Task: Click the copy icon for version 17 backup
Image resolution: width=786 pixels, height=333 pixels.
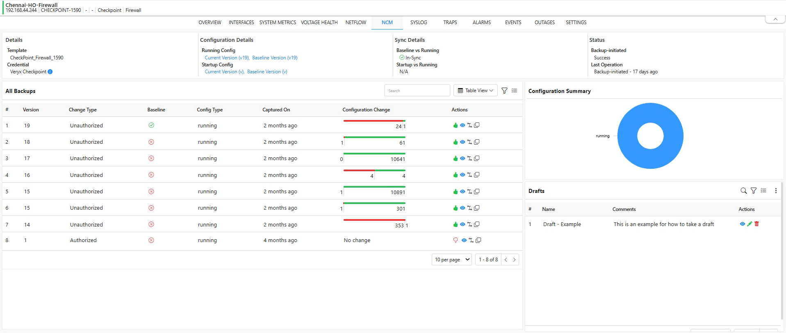Action: [477, 159]
